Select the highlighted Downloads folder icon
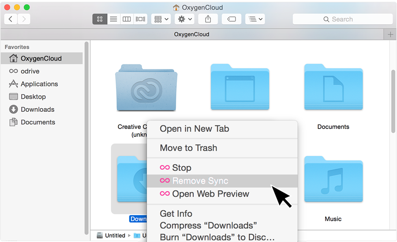Image resolution: width=397 pixels, height=242 pixels. (x=131, y=179)
